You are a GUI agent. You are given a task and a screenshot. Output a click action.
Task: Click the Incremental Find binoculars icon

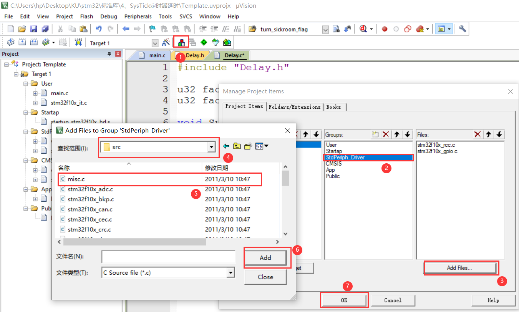(x=348, y=29)
